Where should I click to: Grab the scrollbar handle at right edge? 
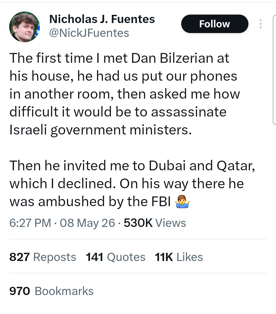274,69
